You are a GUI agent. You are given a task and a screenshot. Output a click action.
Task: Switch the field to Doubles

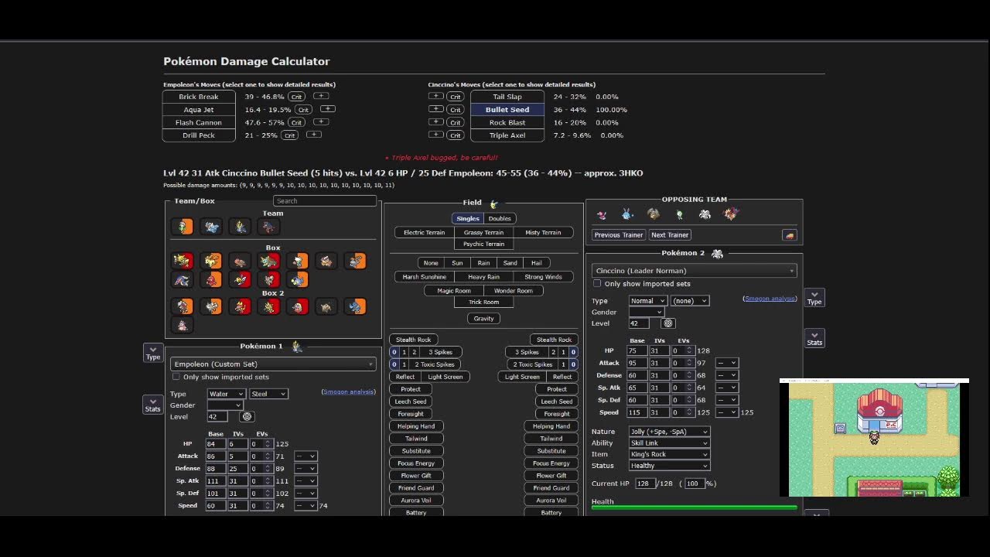500,219
